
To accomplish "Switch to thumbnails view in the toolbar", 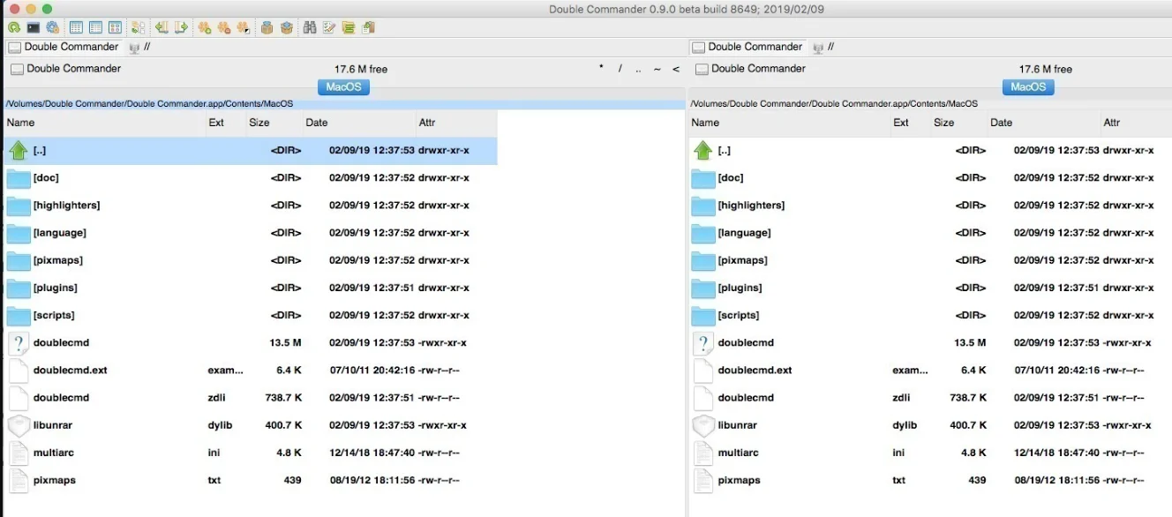I will (x=116, y=27).
